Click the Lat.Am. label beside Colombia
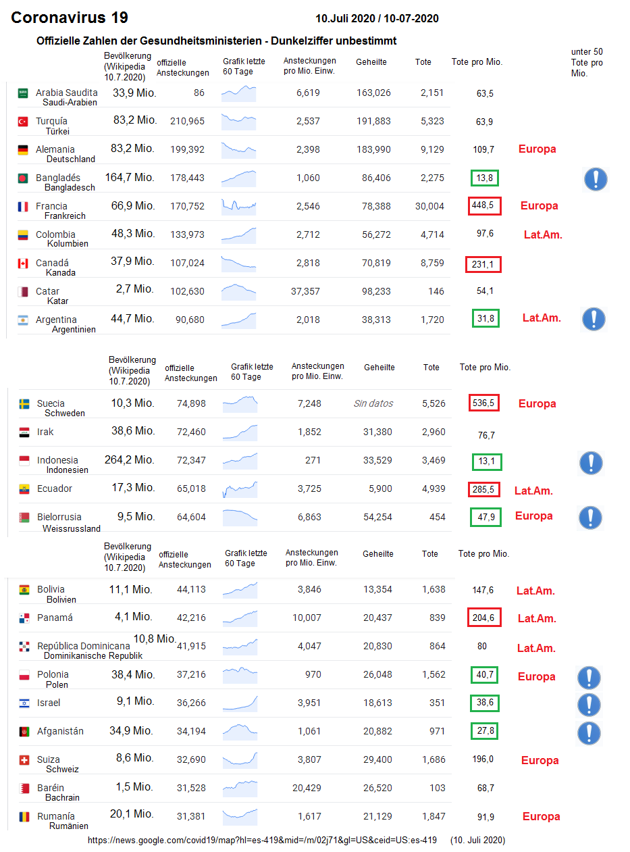 click(x=543, y=235)
